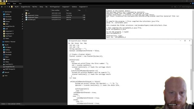Jump to My Drive in breadcrumb
This screenshot has height=109, width=194.
pos(35,7)
